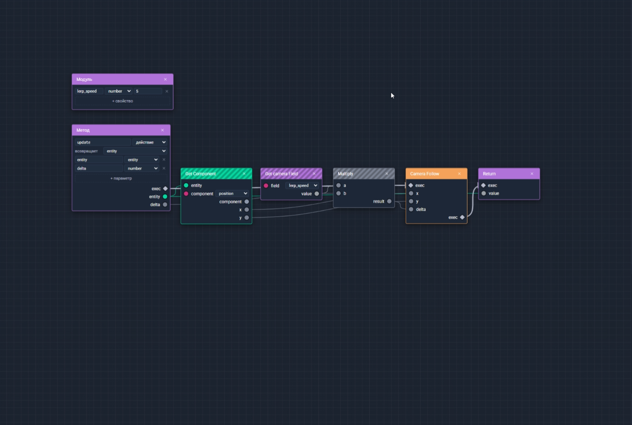Remove the entity parameter row
This screenshot has width=632, height=425.
tap(164, 160)
